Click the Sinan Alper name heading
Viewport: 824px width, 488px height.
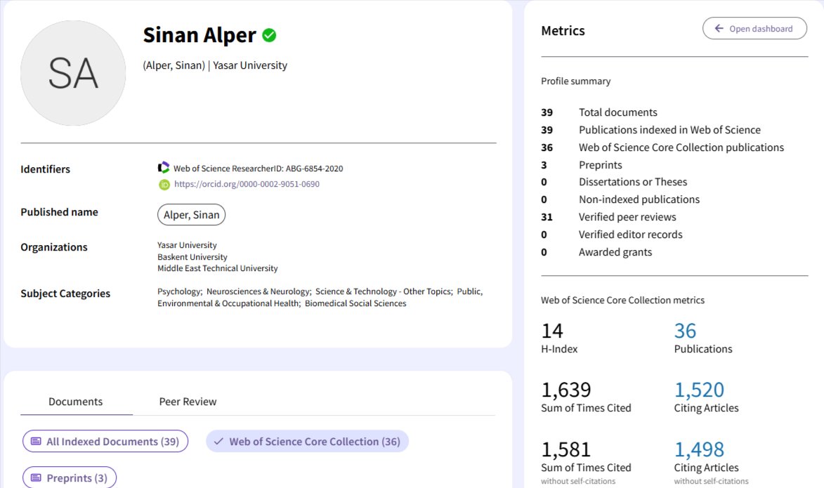tap(200, 35)
